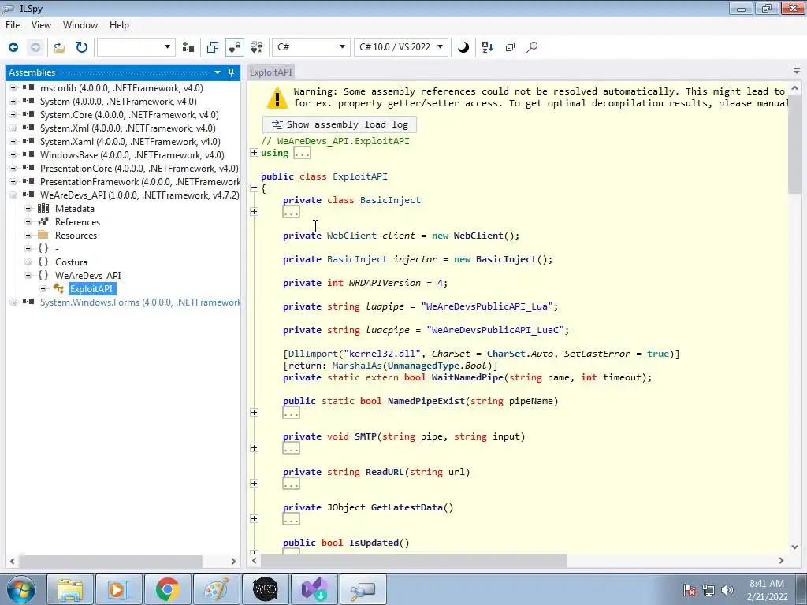Open the Window menu
The width and height of the screenshot is (807, 605).
pyautogui.click(x=80, y=25)
